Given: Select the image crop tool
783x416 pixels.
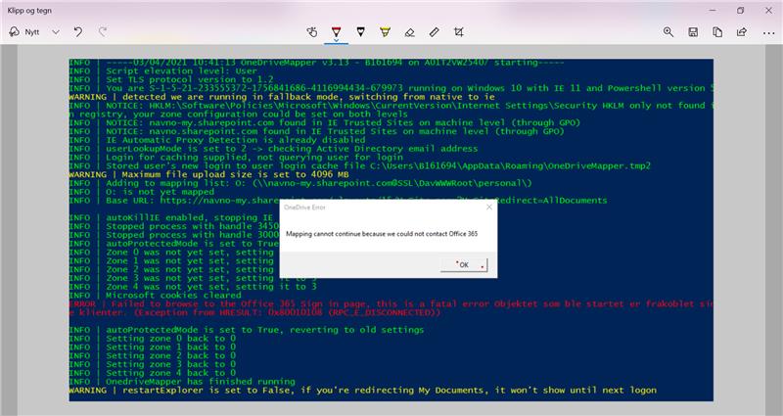Looking at the screenshot, I should click(x=458, y=32).
